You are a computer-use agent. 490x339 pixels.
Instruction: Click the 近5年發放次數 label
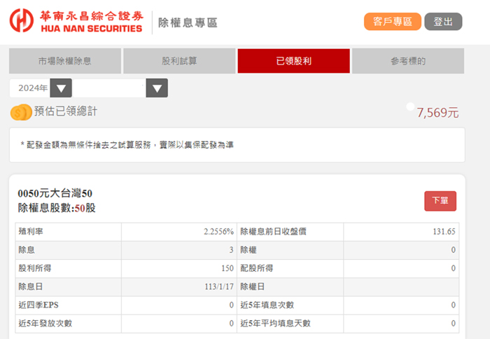(x=45, y=324)
